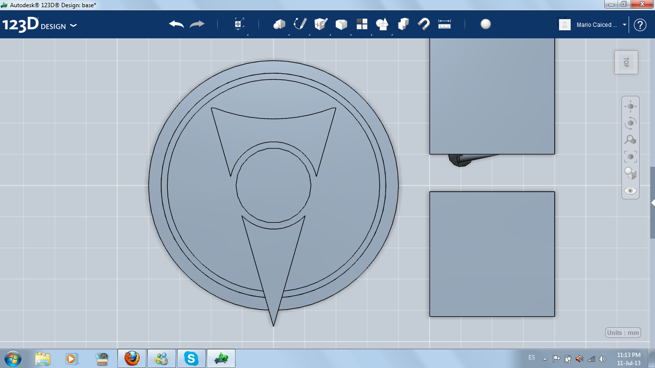Toggle the visibility eye icon

(x=631, y=190)
